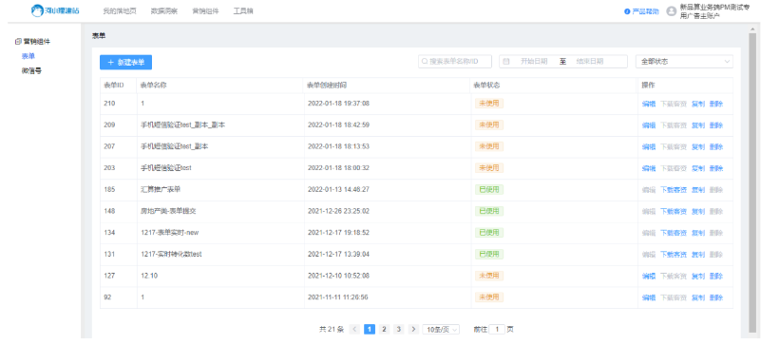The height and width of the screenshot is (345, 761).
Task: Click creation time 2021-11-11 11:26:56
Action: coord(337,297)
